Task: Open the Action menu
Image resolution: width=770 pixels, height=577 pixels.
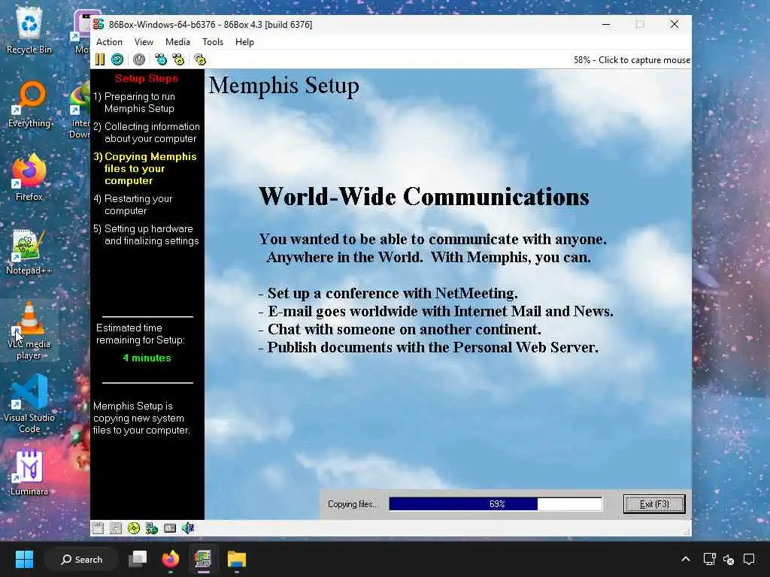Action: pyautogui.click(x=109, y=42)
